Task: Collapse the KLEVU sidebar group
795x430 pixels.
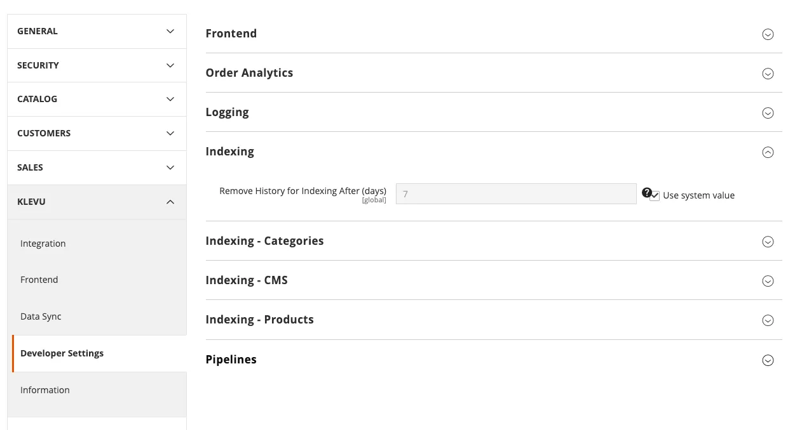Action: pyautogui.click(x=97, y=202)
